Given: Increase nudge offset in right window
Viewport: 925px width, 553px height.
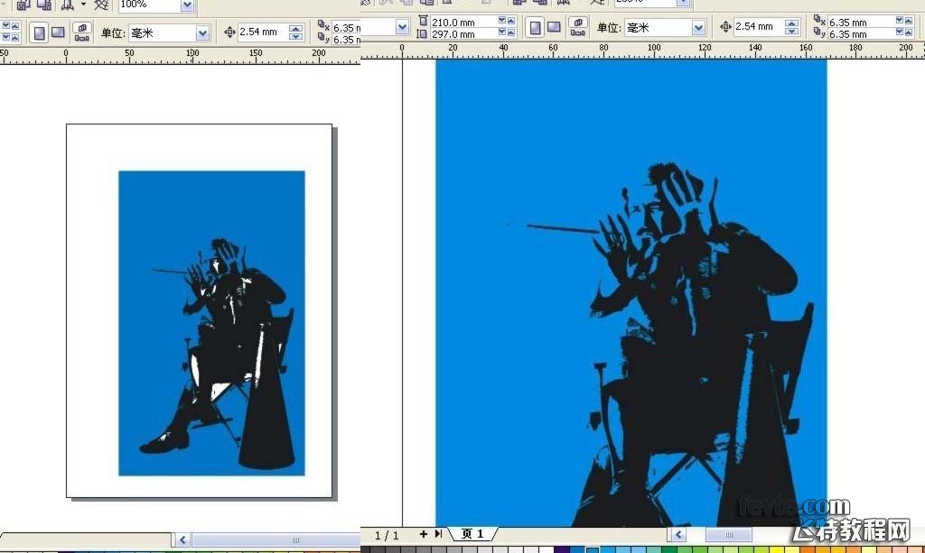Looking at the screenshot, I should pyautogui.click(x=791, y=23).
